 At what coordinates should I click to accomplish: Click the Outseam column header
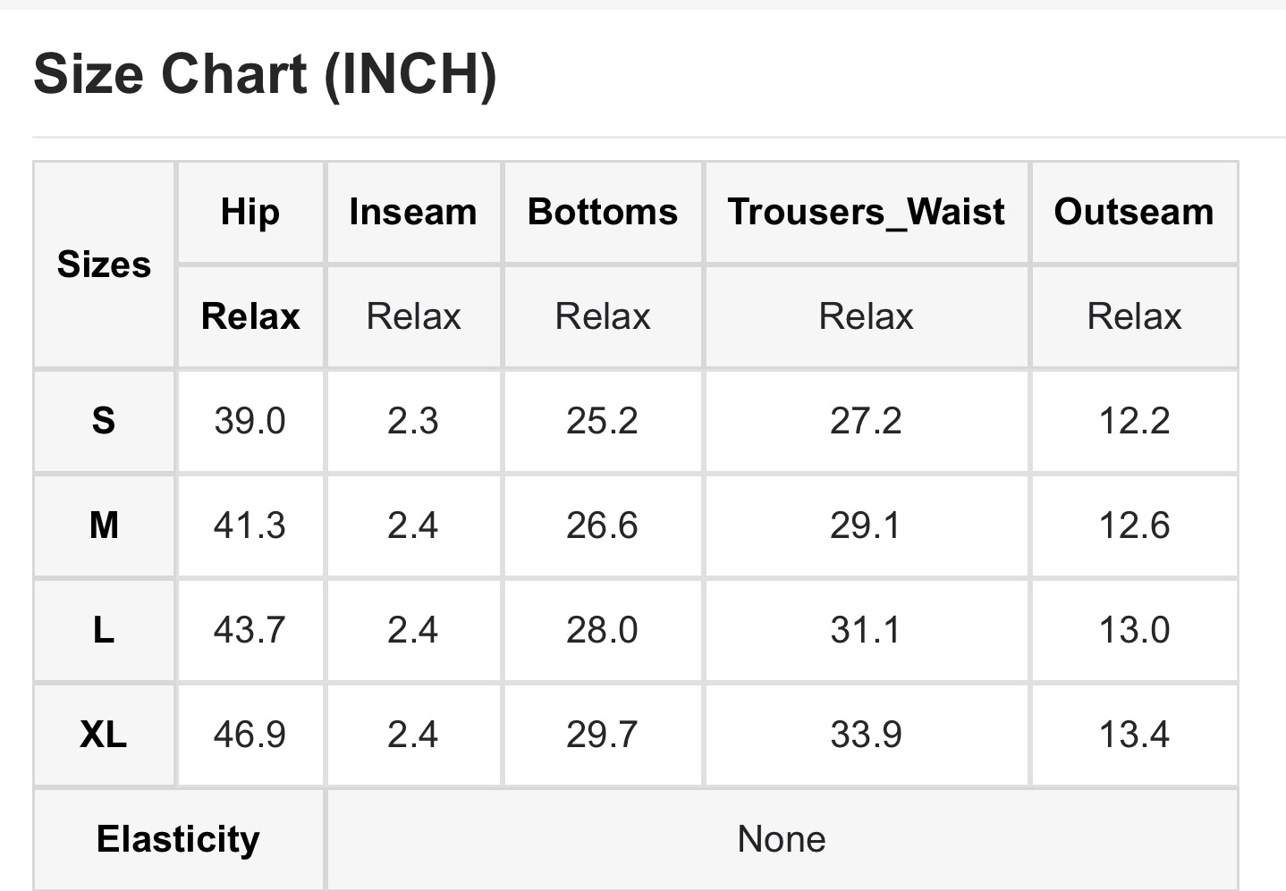[1134, 213]
